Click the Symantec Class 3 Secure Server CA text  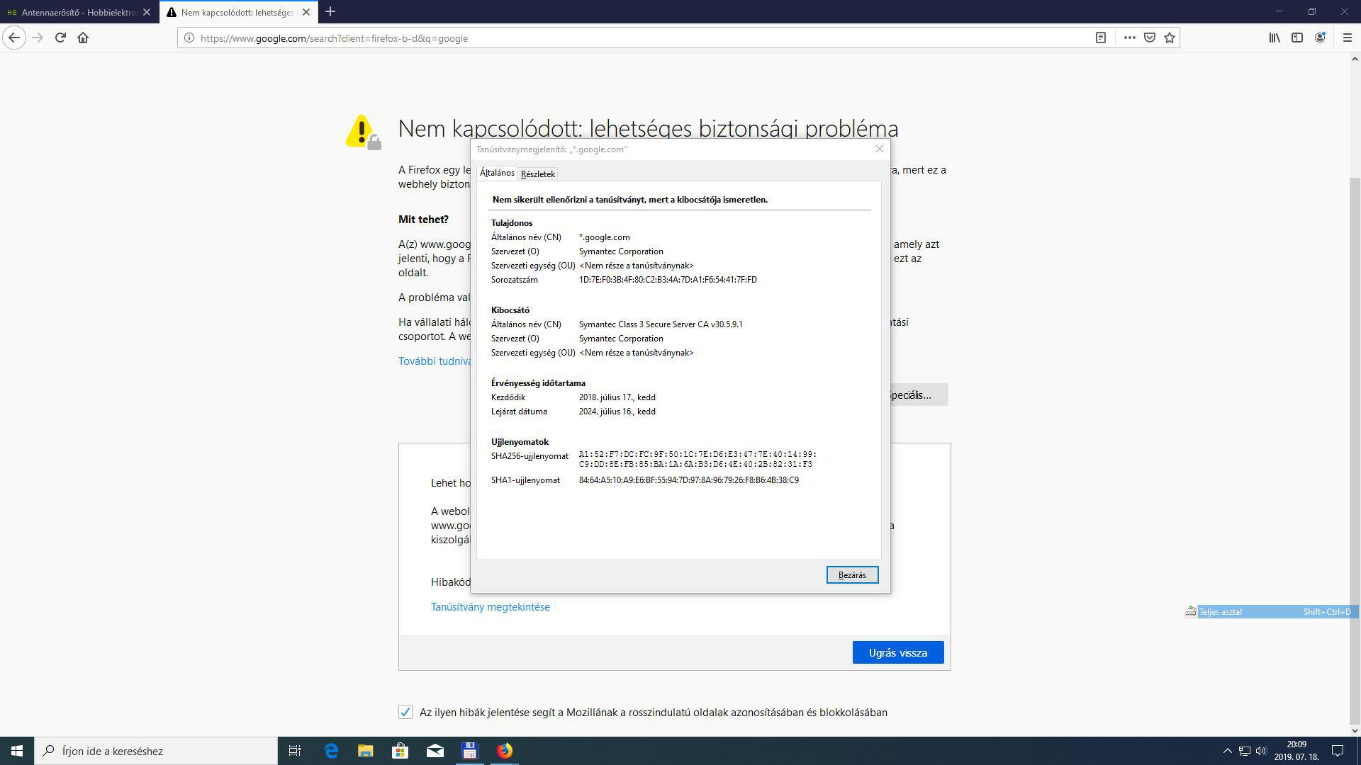(x=661, y=324)
